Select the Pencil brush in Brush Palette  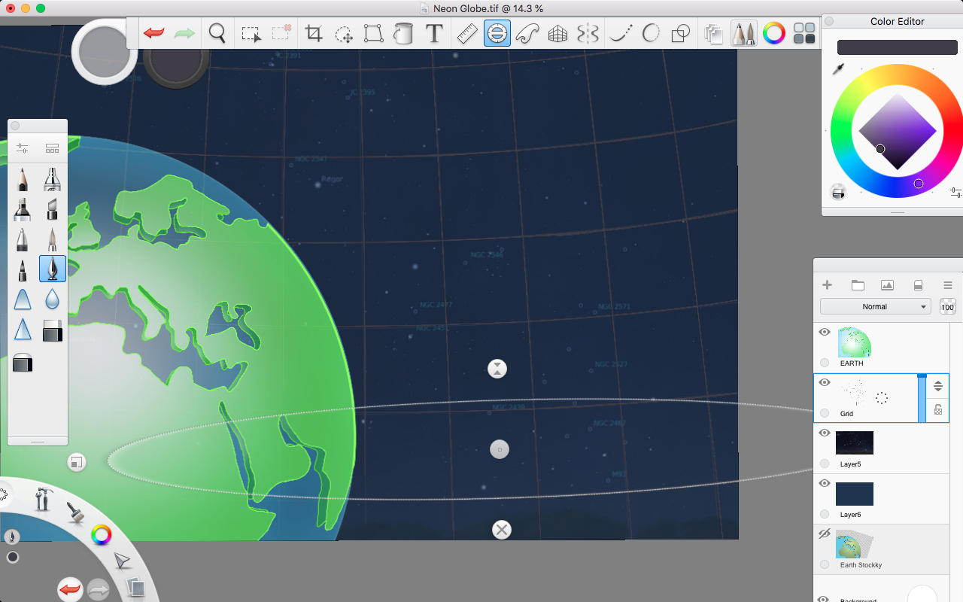[22, 179]
